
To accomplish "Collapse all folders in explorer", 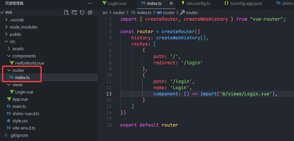I will coord(89,12).
